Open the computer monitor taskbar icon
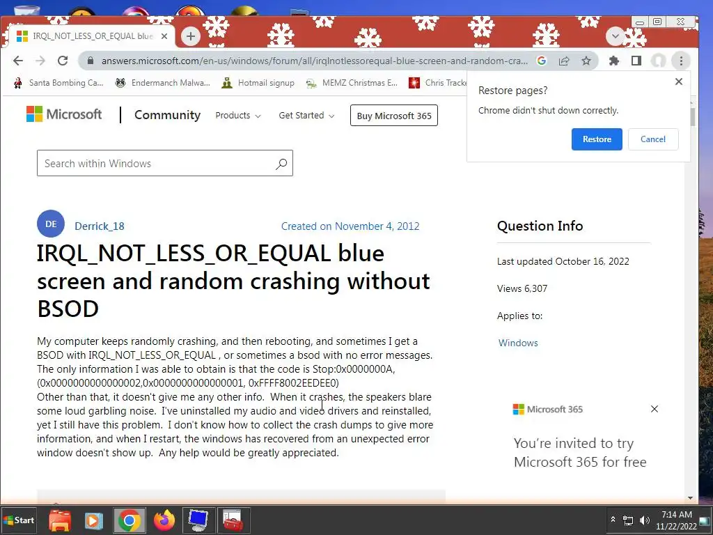The width and height of the screenshot is (713, 535). click(x=198, y=520)
